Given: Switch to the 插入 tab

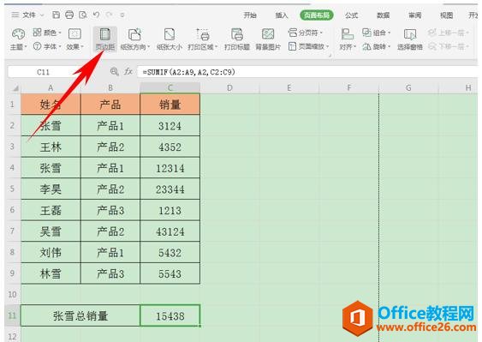Looking at the screenshot, I should 282,15.
